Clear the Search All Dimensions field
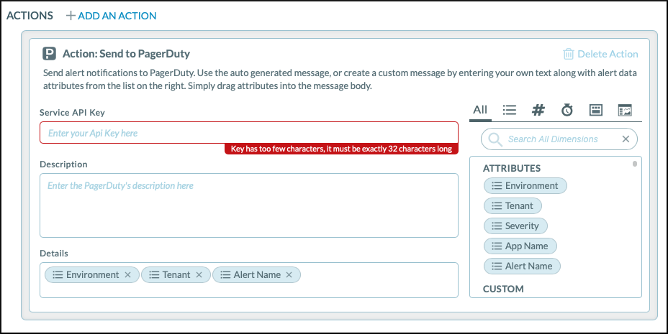668x334 pixels. pos(626,139)
